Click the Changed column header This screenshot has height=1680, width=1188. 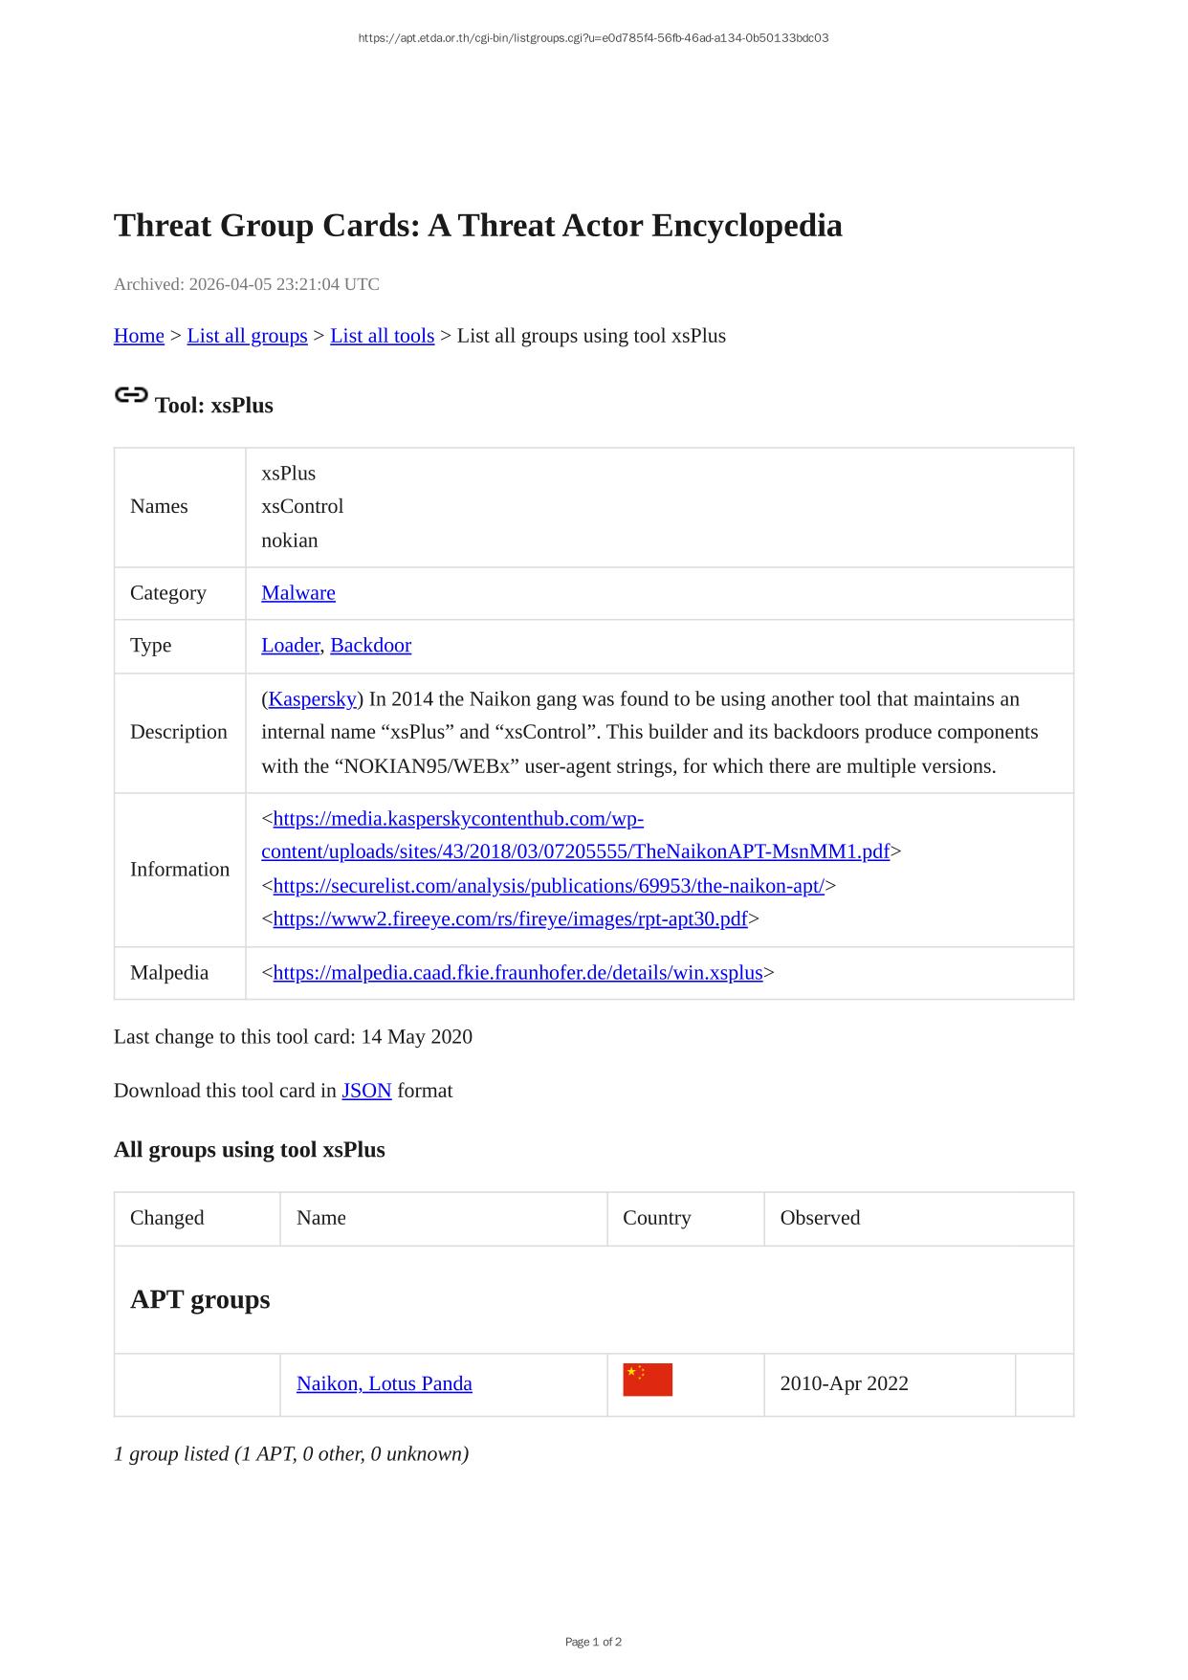click(x=167, y=1218)
